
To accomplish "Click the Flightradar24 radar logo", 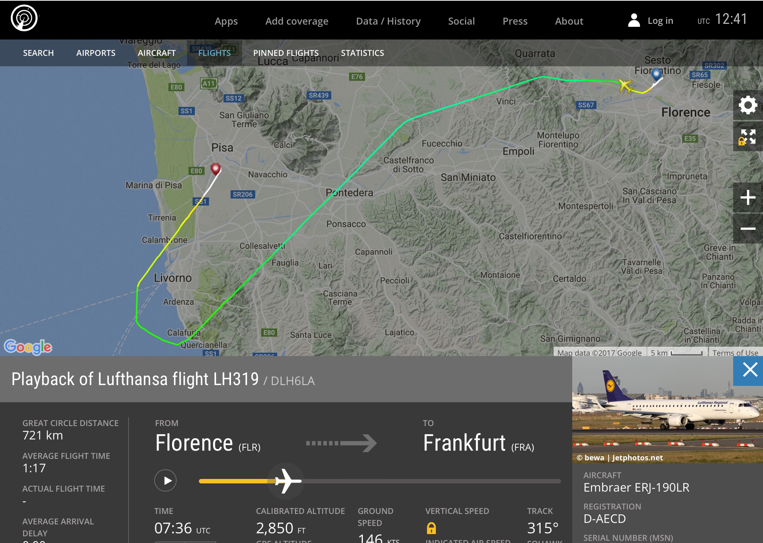I will point(24,18).
